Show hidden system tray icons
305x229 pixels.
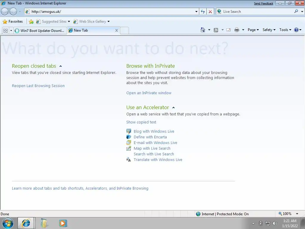253,223
